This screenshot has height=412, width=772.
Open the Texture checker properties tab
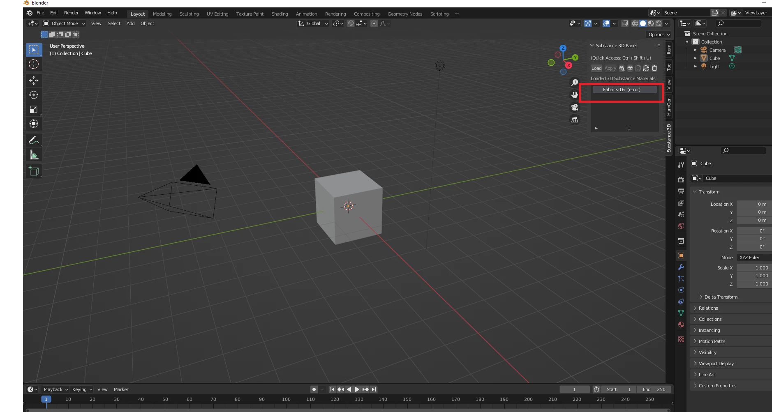[681, 339]
